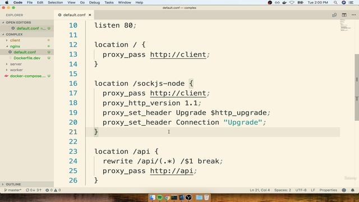Open the Go menu
The height and width of the screenshot is (202, 359).
point(82,2)
